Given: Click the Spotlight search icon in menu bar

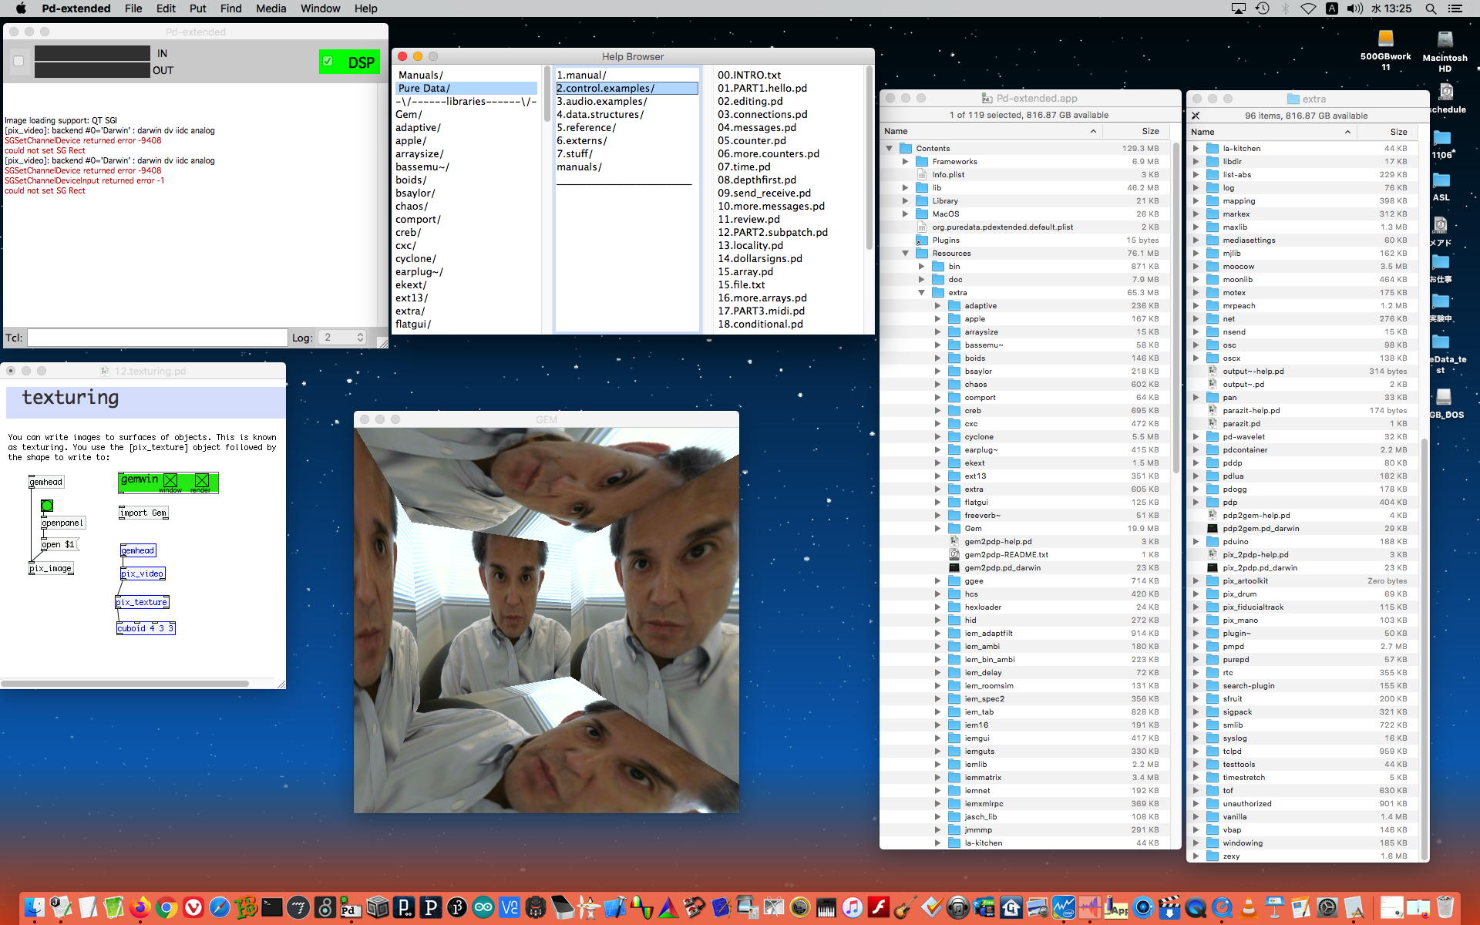Looking at the screenshot, I should (1431, 8).
